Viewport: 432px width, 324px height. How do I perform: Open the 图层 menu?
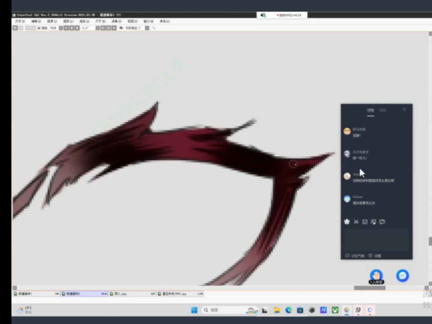point(68,21)
